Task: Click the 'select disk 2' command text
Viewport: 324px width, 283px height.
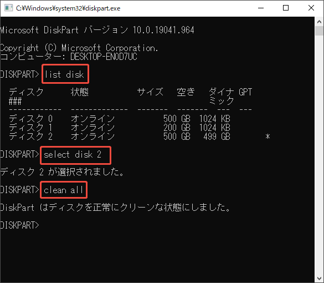Action: pyautogui.click(x=73, y=154)
